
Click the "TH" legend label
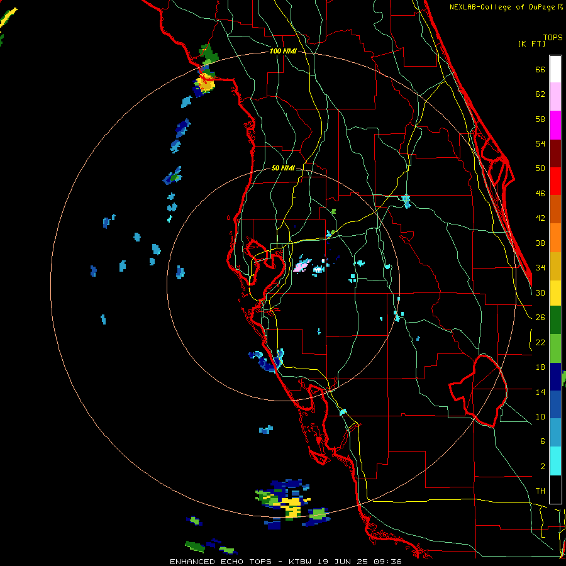540,491
